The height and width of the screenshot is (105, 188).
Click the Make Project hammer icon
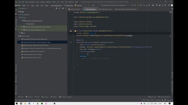pos(85,5)
